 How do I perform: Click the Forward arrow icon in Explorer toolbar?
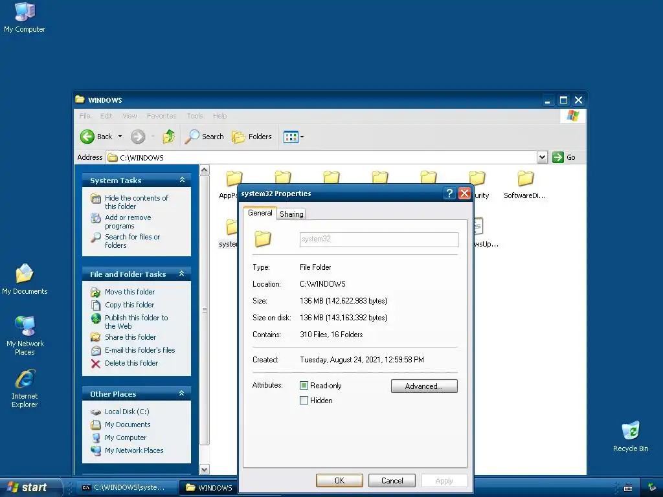(138, 137)
